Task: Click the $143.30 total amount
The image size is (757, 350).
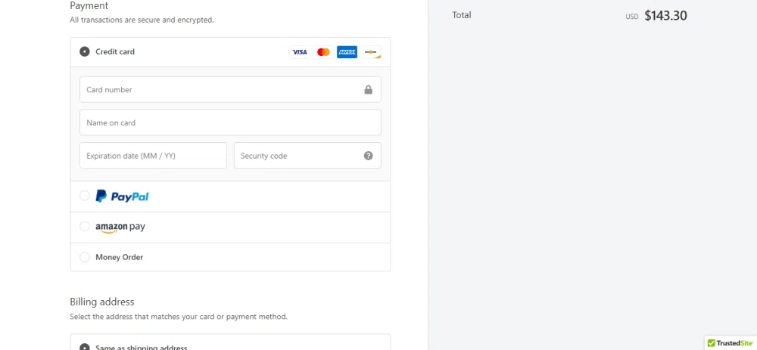Action: click(x=665, y=15)
